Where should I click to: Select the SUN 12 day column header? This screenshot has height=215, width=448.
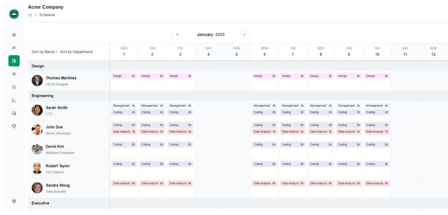(x=433, y=51)
